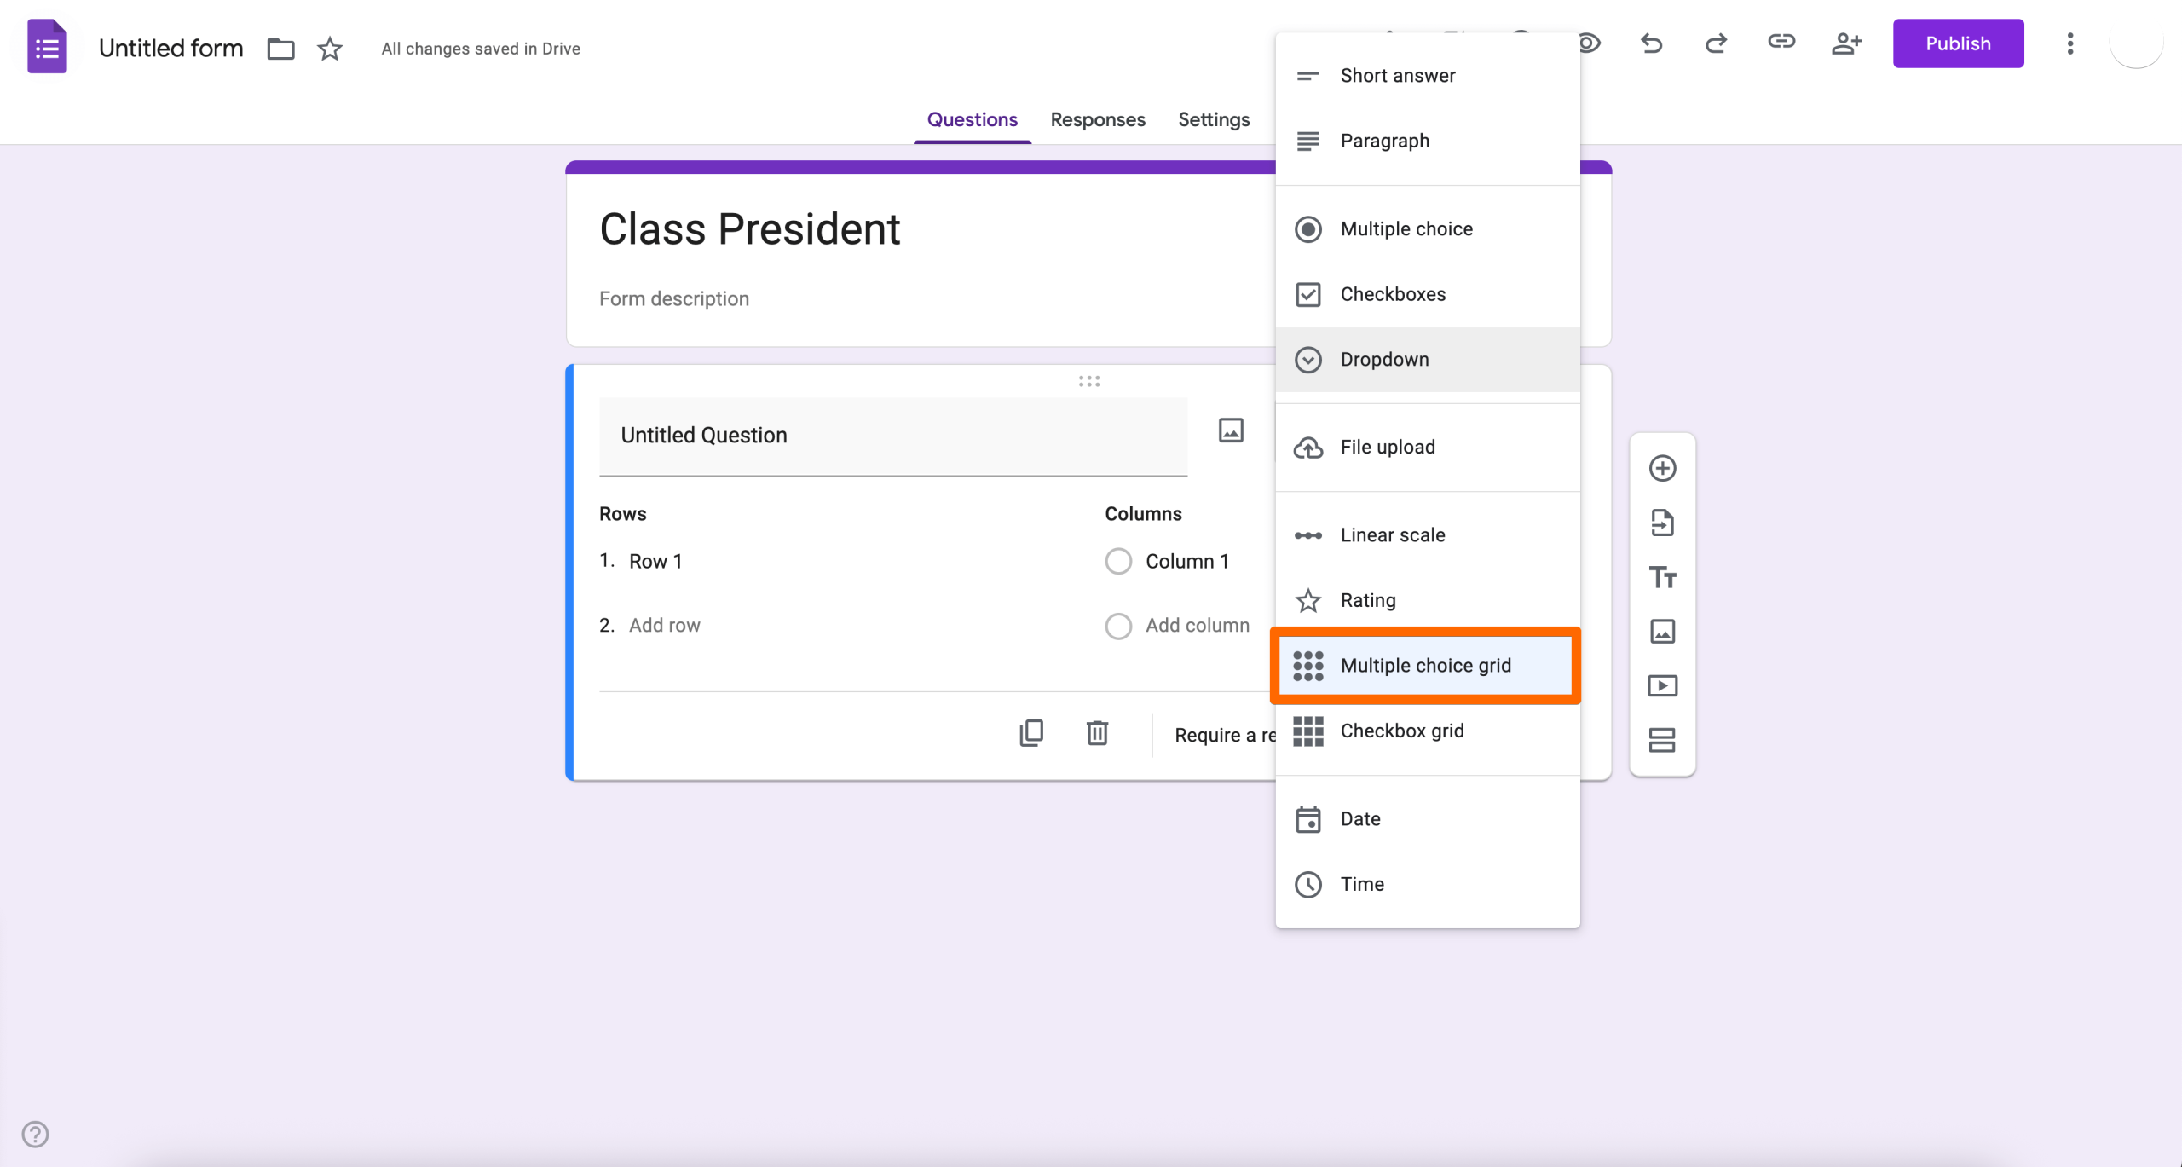Open the Settings tab
Image resolution: width=2182 pixels, height=1167 pixels.
(1214, 119)
